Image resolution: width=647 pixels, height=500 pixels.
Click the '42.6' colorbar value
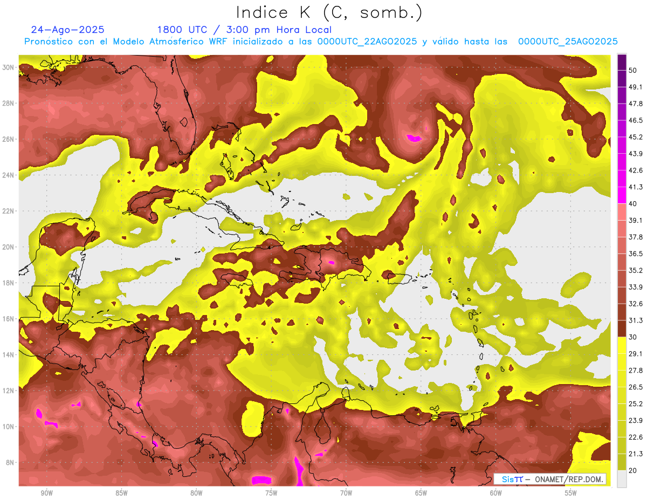(636, 170)
